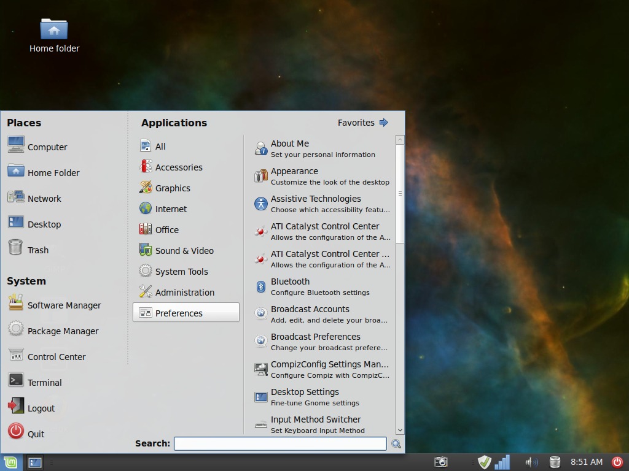Open ATI Catalyst Control Center ... second entry
629x471 pixels.
tap(322, 259)
